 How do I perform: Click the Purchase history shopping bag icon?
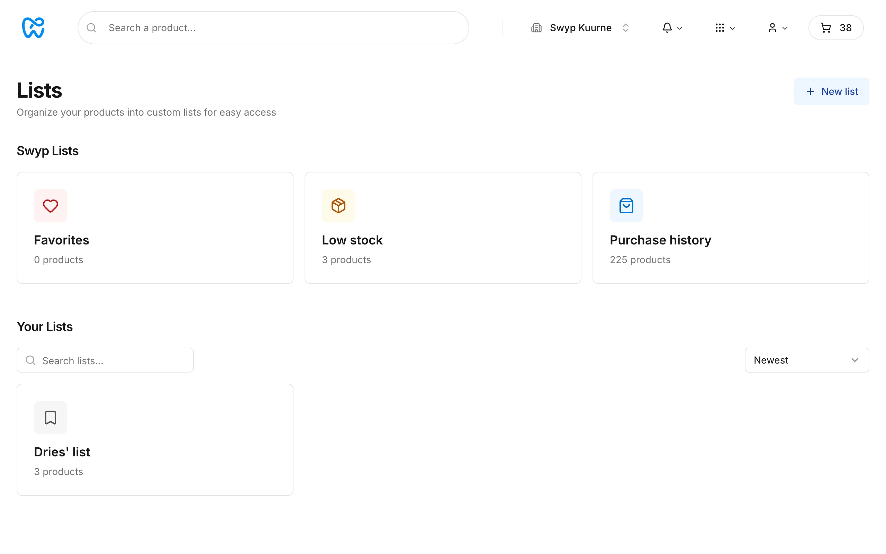[x=626, y=206]
